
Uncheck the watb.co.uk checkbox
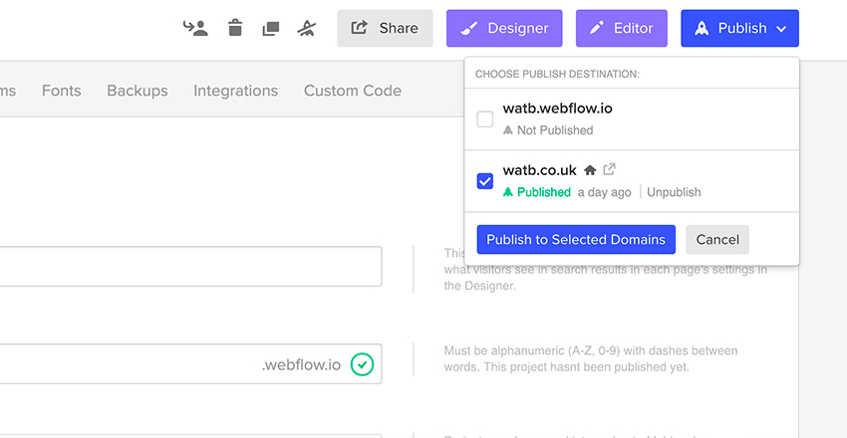(x=485, y=181)
